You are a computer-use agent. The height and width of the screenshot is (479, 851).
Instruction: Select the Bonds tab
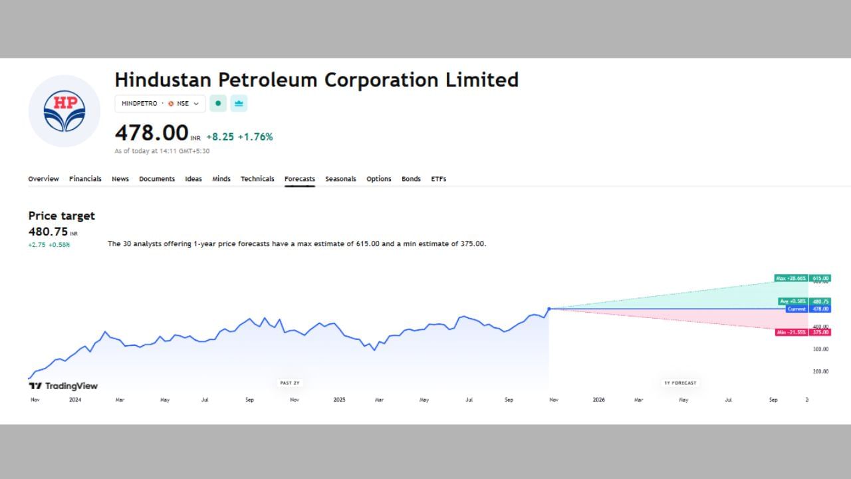tap(410, 178)
